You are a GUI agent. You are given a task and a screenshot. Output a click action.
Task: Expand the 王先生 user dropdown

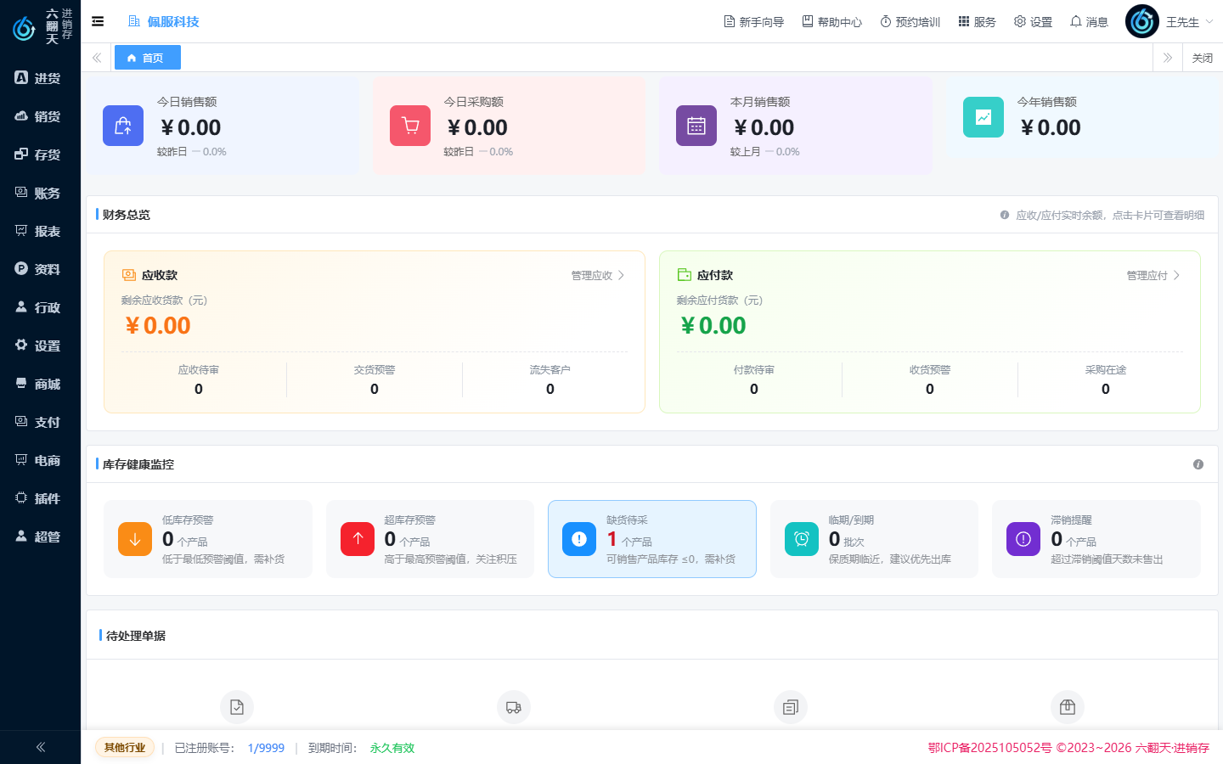pyautogui.click(x=1189, y=22)
